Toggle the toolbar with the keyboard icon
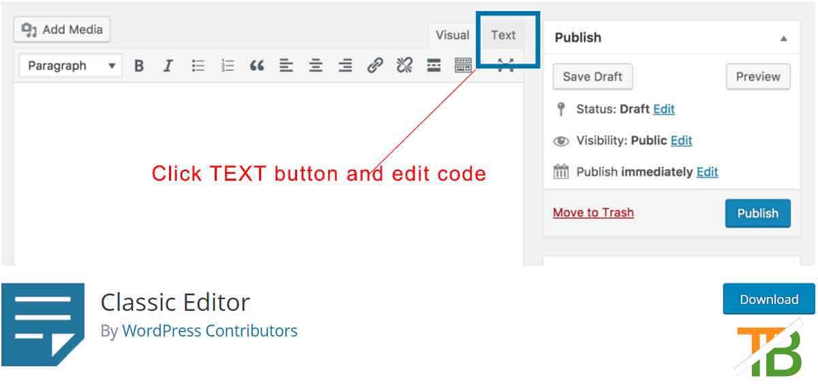 pos(464,66)
